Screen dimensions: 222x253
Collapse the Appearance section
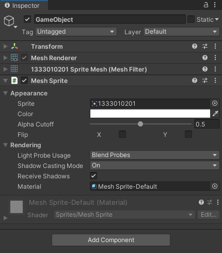(6, 93)
